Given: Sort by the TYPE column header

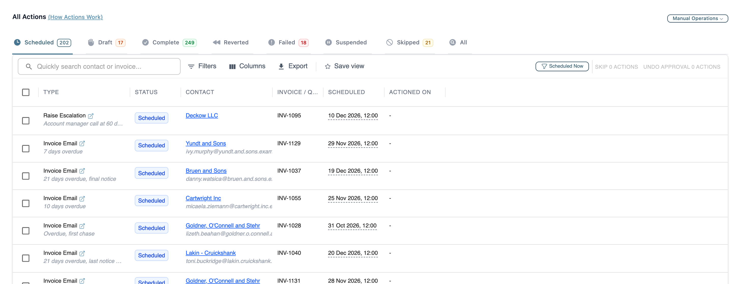Looking at the screenshot, I should pyautogui.click(x=51, y=92).
